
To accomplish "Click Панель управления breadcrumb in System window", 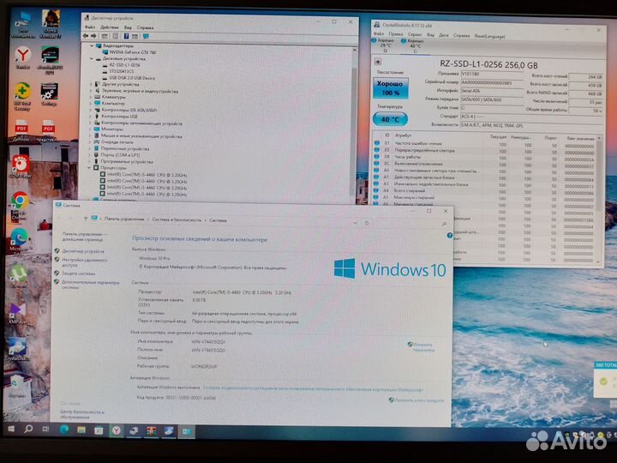I will pyautogui.click(x=124, y=219).
